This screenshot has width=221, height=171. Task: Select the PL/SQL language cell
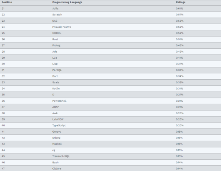click(57, 70)
